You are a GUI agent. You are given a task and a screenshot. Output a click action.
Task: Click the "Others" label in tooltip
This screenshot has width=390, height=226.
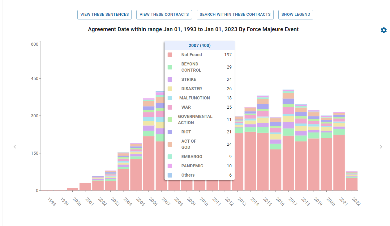tap(188, 175)
